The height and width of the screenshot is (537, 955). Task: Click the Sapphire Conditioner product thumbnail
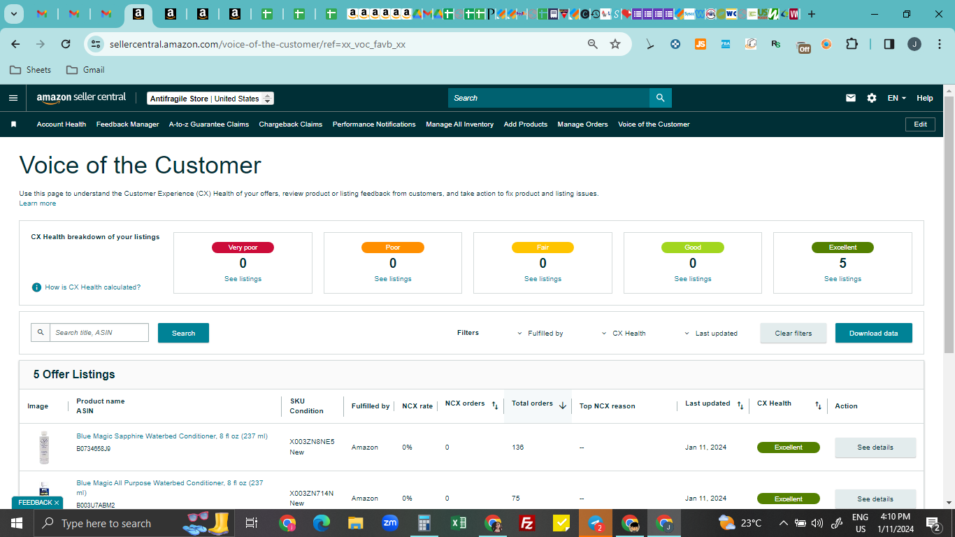44,447
